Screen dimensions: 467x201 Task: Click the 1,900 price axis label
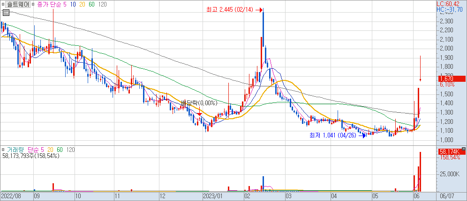tap(447, 57)
